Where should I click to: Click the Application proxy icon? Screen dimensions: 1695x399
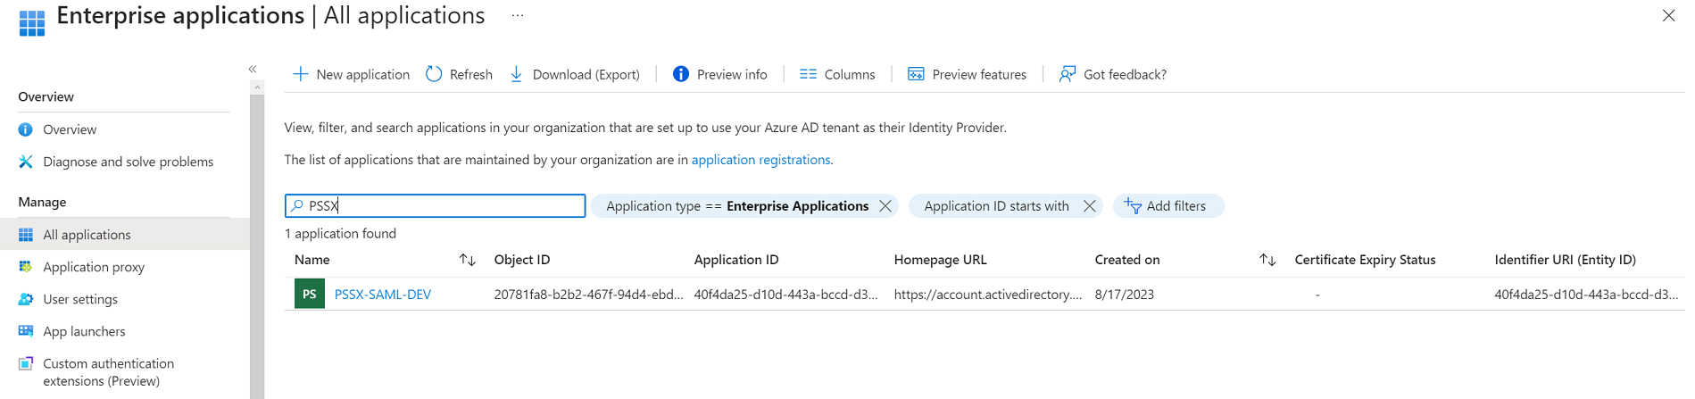coord(26,267)
